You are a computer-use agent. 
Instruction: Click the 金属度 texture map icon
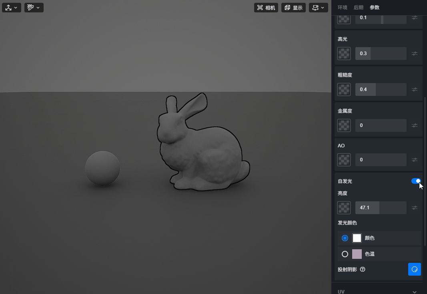(x=344, y=125)
